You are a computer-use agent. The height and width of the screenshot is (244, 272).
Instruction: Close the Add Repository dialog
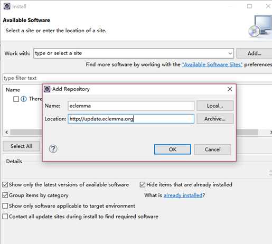(230, 89)
